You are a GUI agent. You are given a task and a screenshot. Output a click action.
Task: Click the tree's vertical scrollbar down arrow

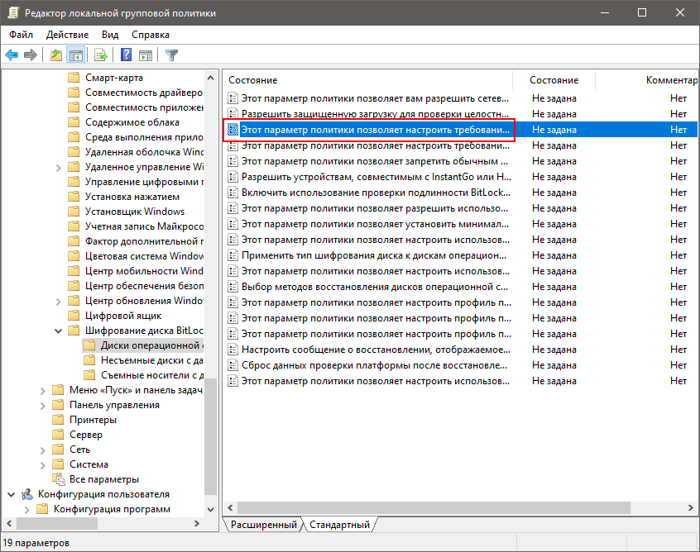click(x=211, y=509)
